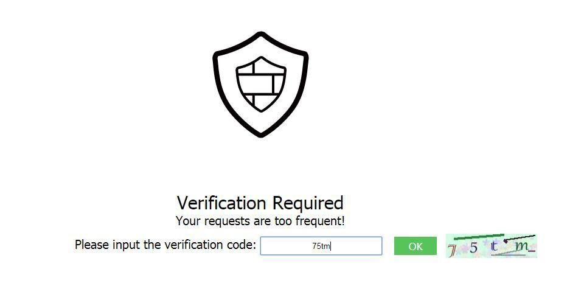Place cursor on typed "75tm" text
The width and height of the screenshot is (567, 283).
(x=321, y=246)
